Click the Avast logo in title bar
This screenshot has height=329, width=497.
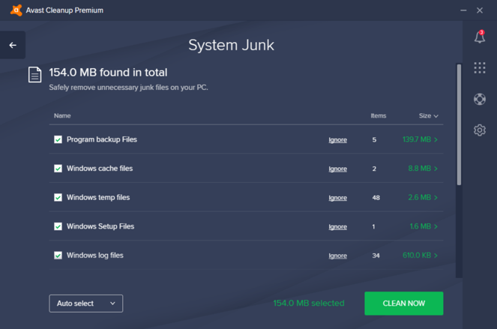[x=16, y=10]
